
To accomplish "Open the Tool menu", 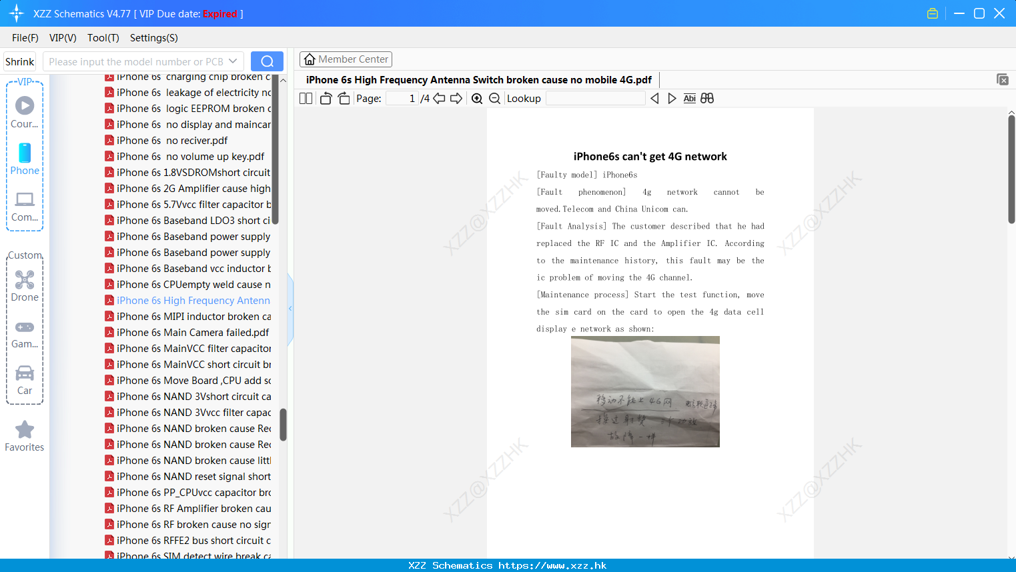I will [103, 38].
